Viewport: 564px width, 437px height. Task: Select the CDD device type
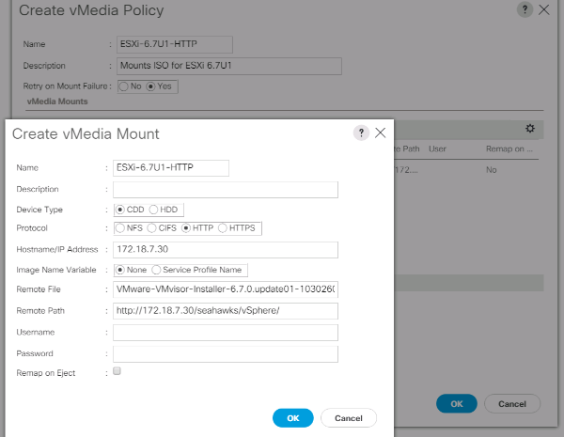tap(120, 209)
